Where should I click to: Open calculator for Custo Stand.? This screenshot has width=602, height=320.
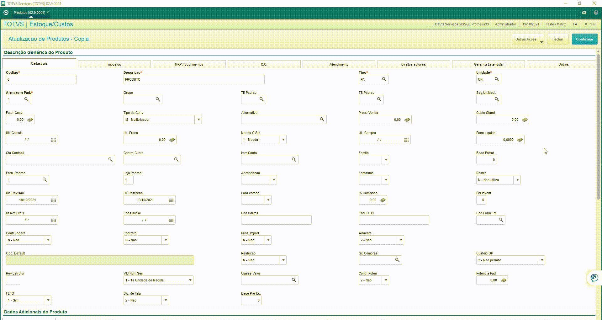tap(525, 120)
